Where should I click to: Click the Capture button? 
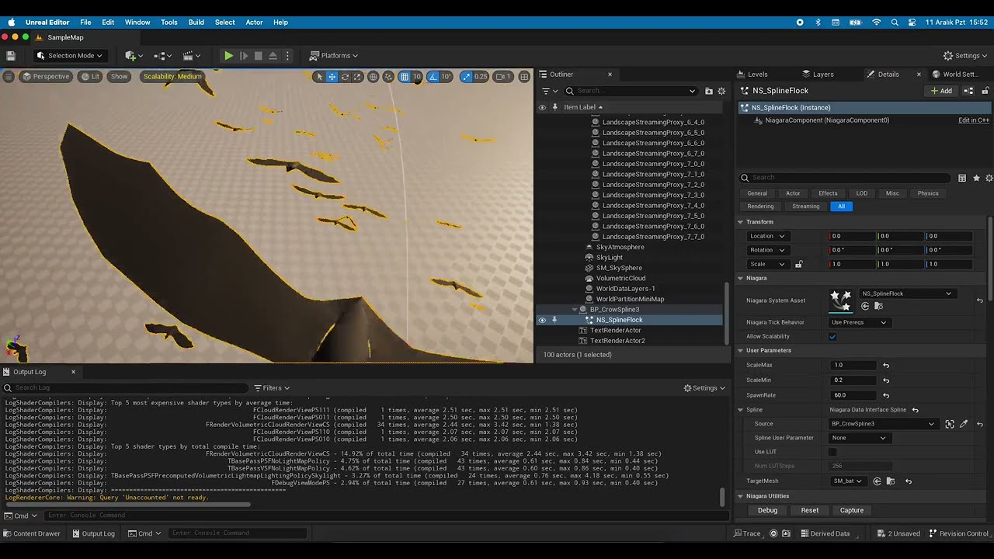pyautogui.click(x=852, y=510)
